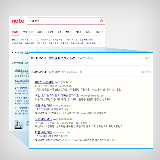Click the 신청하기 link
Image resolution: width=160 pixels, height=160 pixels.
(146, 72)
